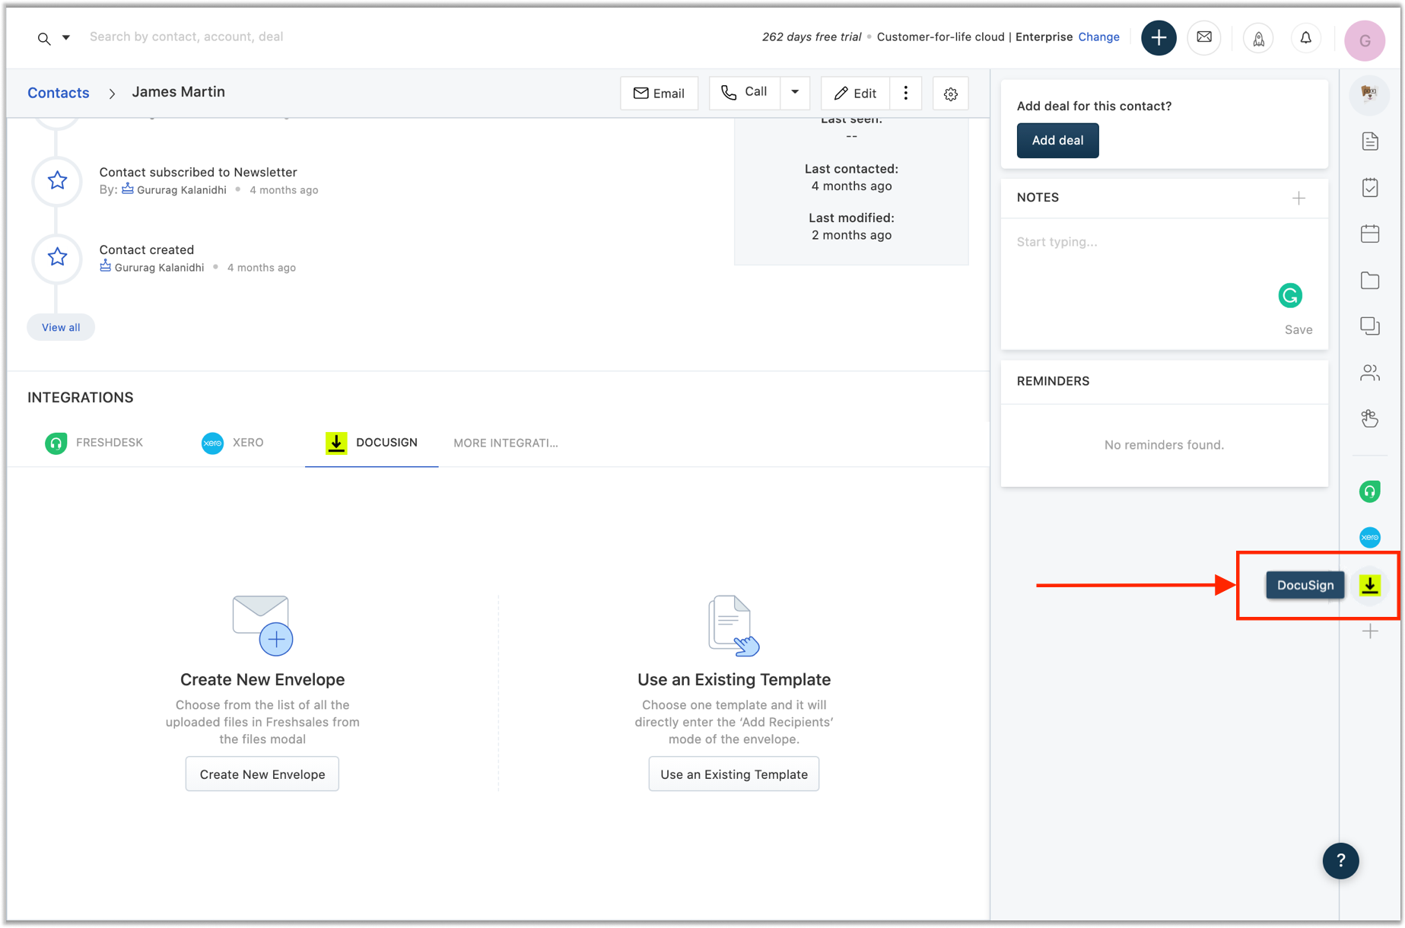Click 'Contact created' activity entry

pos(147,249)
